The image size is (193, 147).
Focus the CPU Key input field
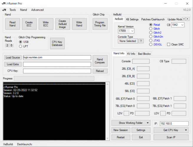(57, 71)
